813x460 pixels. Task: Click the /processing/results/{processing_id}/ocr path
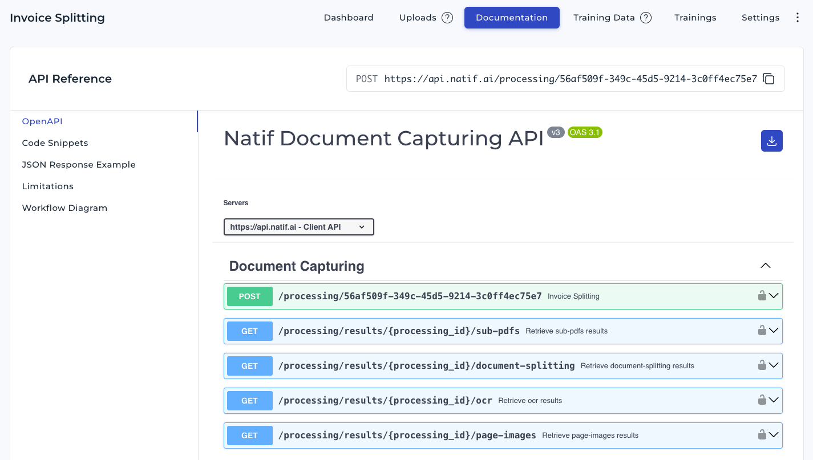(x=385, y=400)
